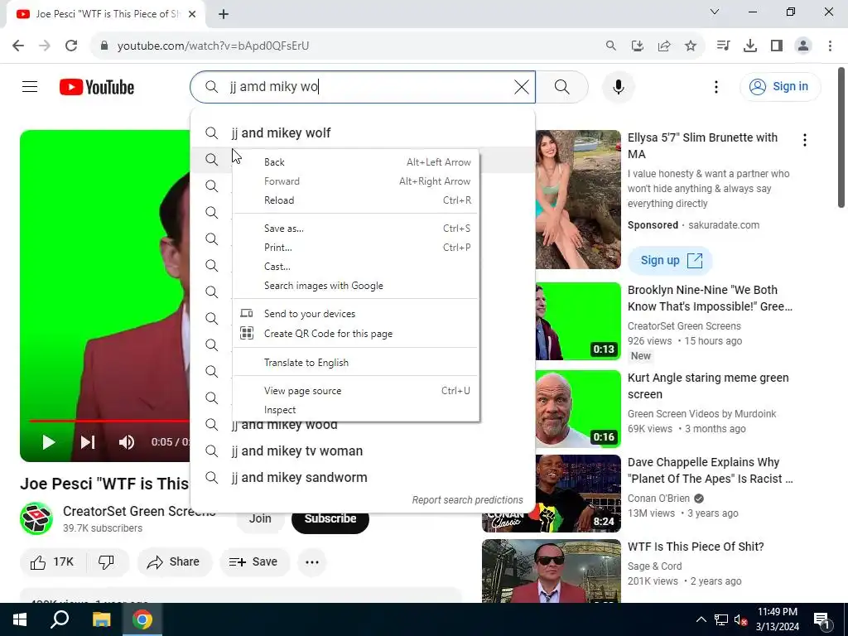The height and width of the screenshot is (636, 848).
Task: Select Search images with Google
Action: [x=356, y=286]
